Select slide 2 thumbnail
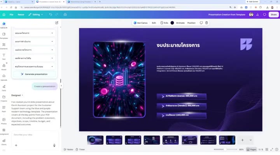 pyautogui.click(x=114, y=140)
